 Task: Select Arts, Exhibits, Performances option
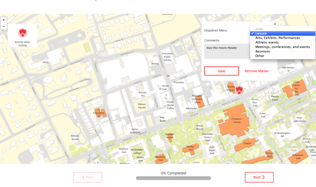pos(277,38)
